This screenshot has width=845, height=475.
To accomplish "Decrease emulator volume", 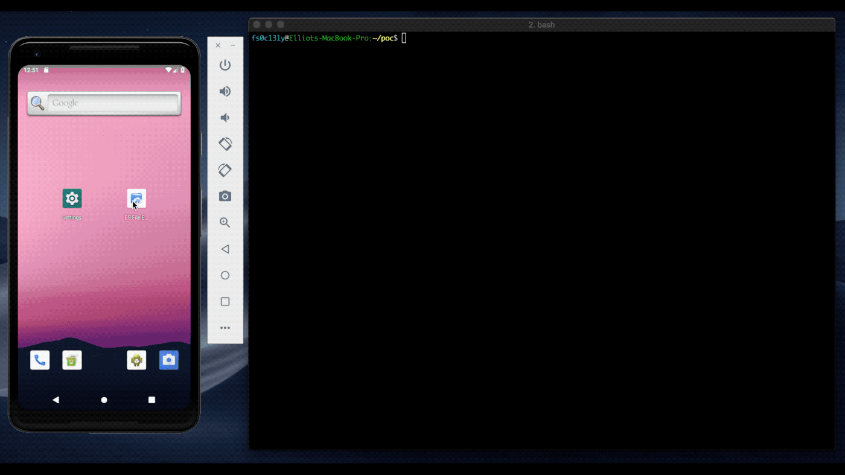I will (225, 118).
